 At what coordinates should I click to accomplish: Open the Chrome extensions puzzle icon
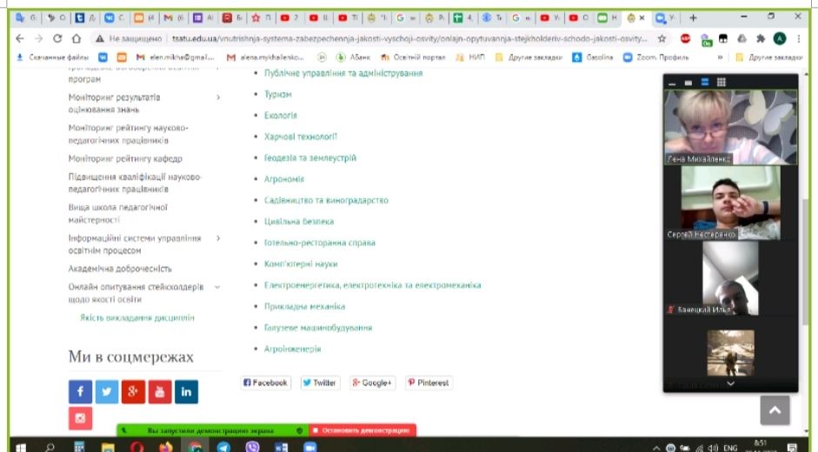click(x=761, y=38)
